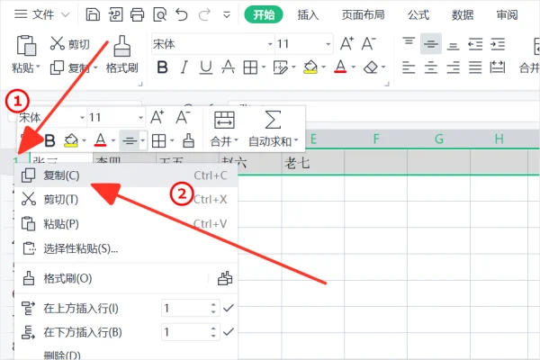Viewport: 540px width, 360px height.
Task: Select middle vertical align in ribbon
Action: click(x=431, y=44)
